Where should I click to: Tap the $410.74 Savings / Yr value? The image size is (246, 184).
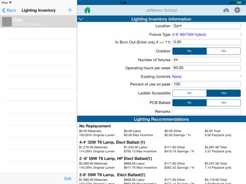[x=179, y=151]
